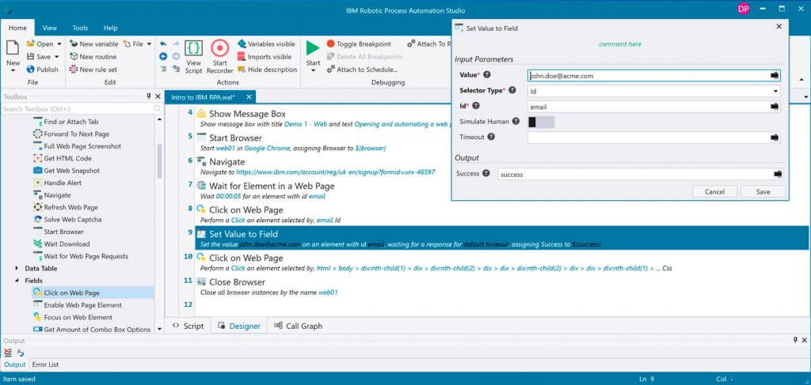Click the 'comment here' link

pyautogui.click(x=619, y=43)
